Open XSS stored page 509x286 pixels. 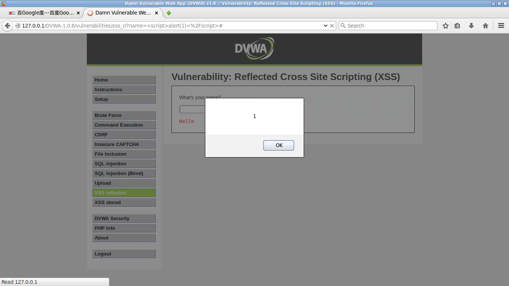coord(124,203)
